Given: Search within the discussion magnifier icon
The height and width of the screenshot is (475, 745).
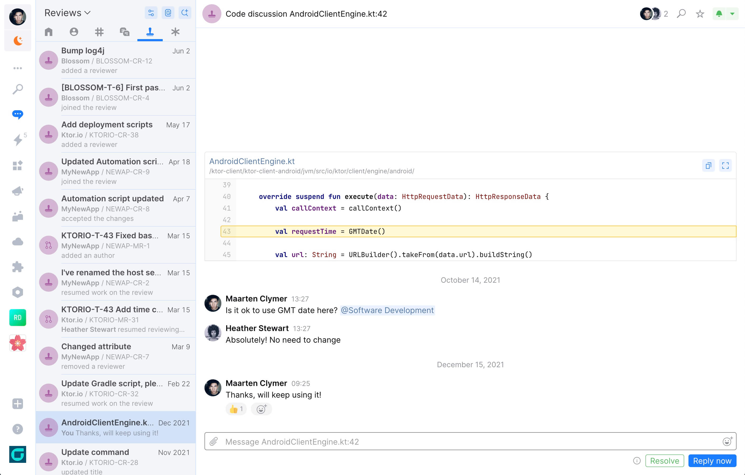Looking at the screenshot, I should (681, 14).
